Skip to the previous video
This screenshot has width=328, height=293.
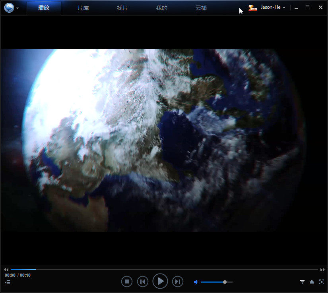[x=143, y=281]
